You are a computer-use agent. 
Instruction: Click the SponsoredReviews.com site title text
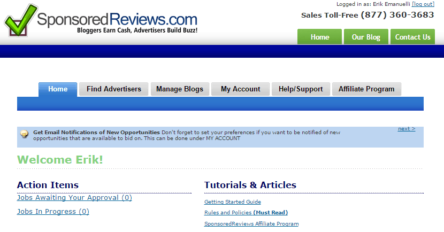[x=117, y=19]
